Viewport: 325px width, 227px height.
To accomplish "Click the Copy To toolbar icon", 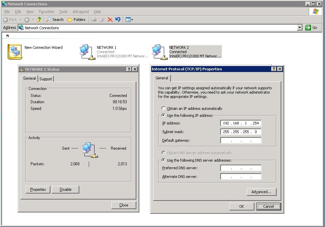I will 102,20.
